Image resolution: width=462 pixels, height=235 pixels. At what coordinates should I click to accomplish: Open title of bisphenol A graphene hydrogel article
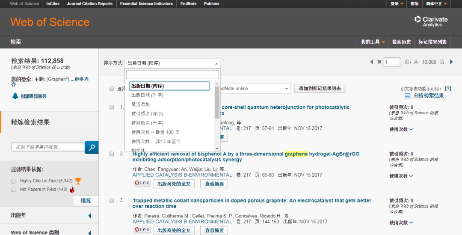coord(246,157)
